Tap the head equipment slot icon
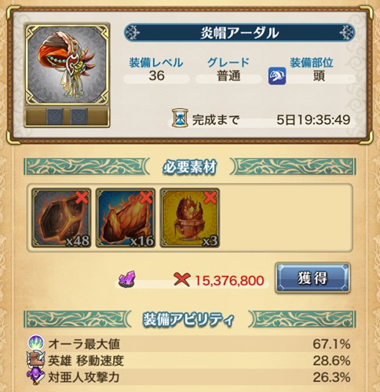Image resolution: width=380 pixels, height=392 pixels. tap(277, 76)
